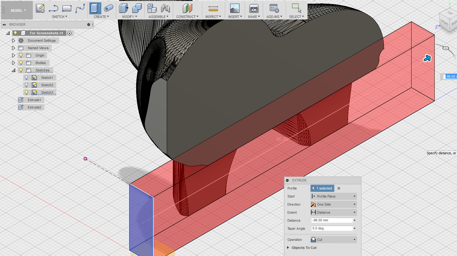Click the '1 selected' profile button
The height and width of the screenshot is (256, 457).
[x=322, y=188]
